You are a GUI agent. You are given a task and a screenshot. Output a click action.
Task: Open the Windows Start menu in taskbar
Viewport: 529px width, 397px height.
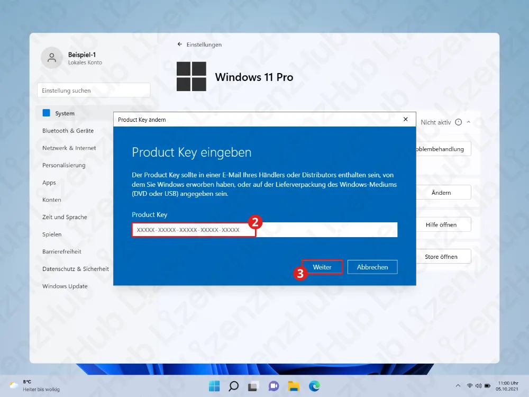[x=214, y=386]
